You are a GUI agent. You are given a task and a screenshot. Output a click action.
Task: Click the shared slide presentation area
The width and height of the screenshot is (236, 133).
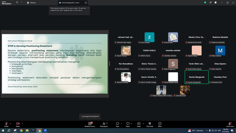click(55, 64)
